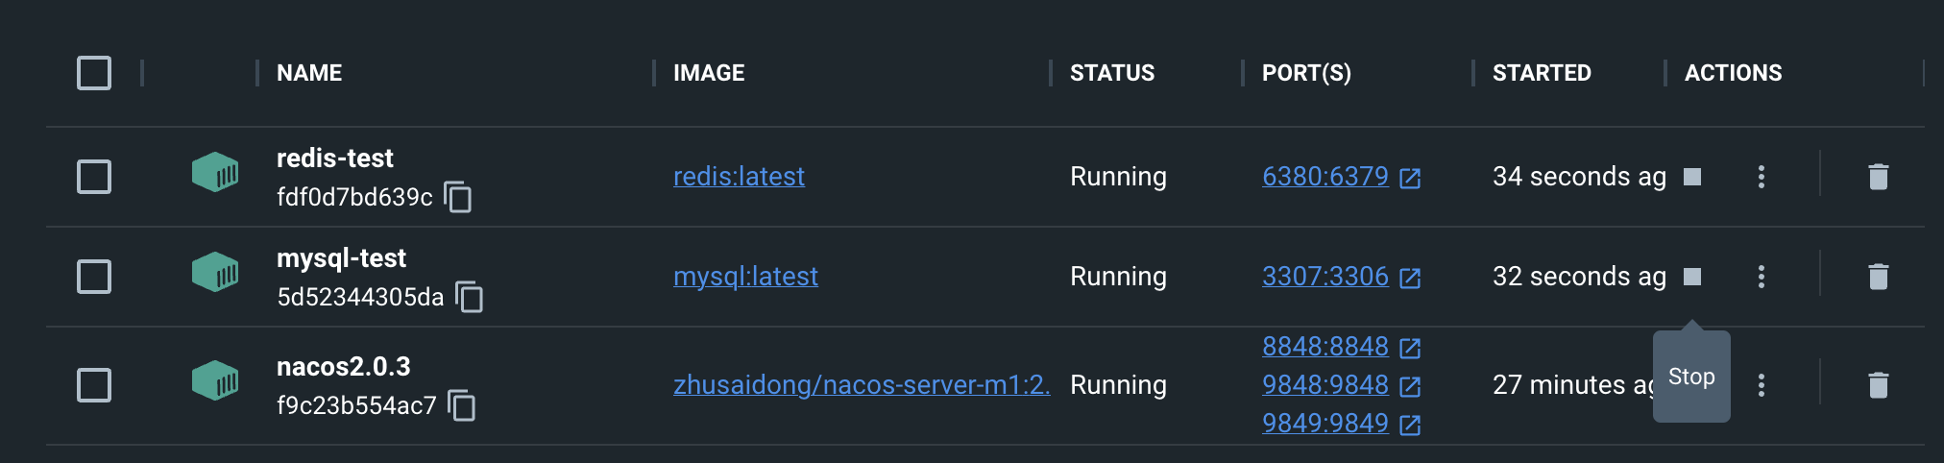
Task: Select the nacos2.0.3 row checkbox
Action: click(x=94, y=385)
